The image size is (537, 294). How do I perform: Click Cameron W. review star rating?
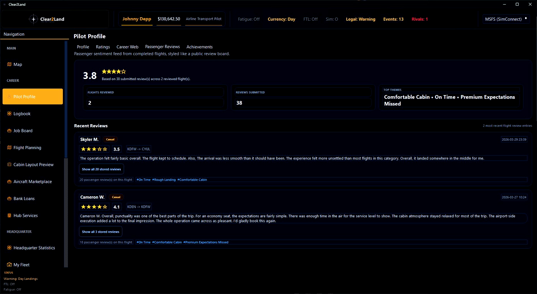pyautogui.click(x=94, y=207)
